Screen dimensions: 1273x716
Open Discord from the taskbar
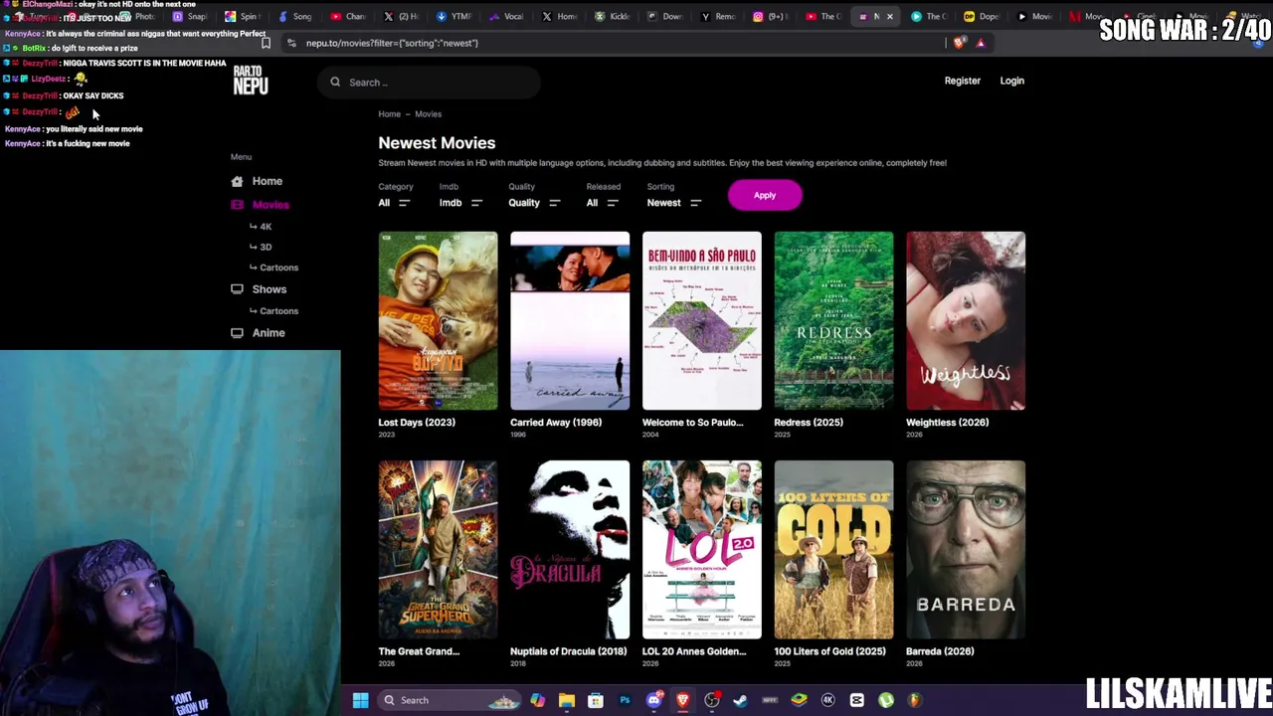(x=653, y=700)
